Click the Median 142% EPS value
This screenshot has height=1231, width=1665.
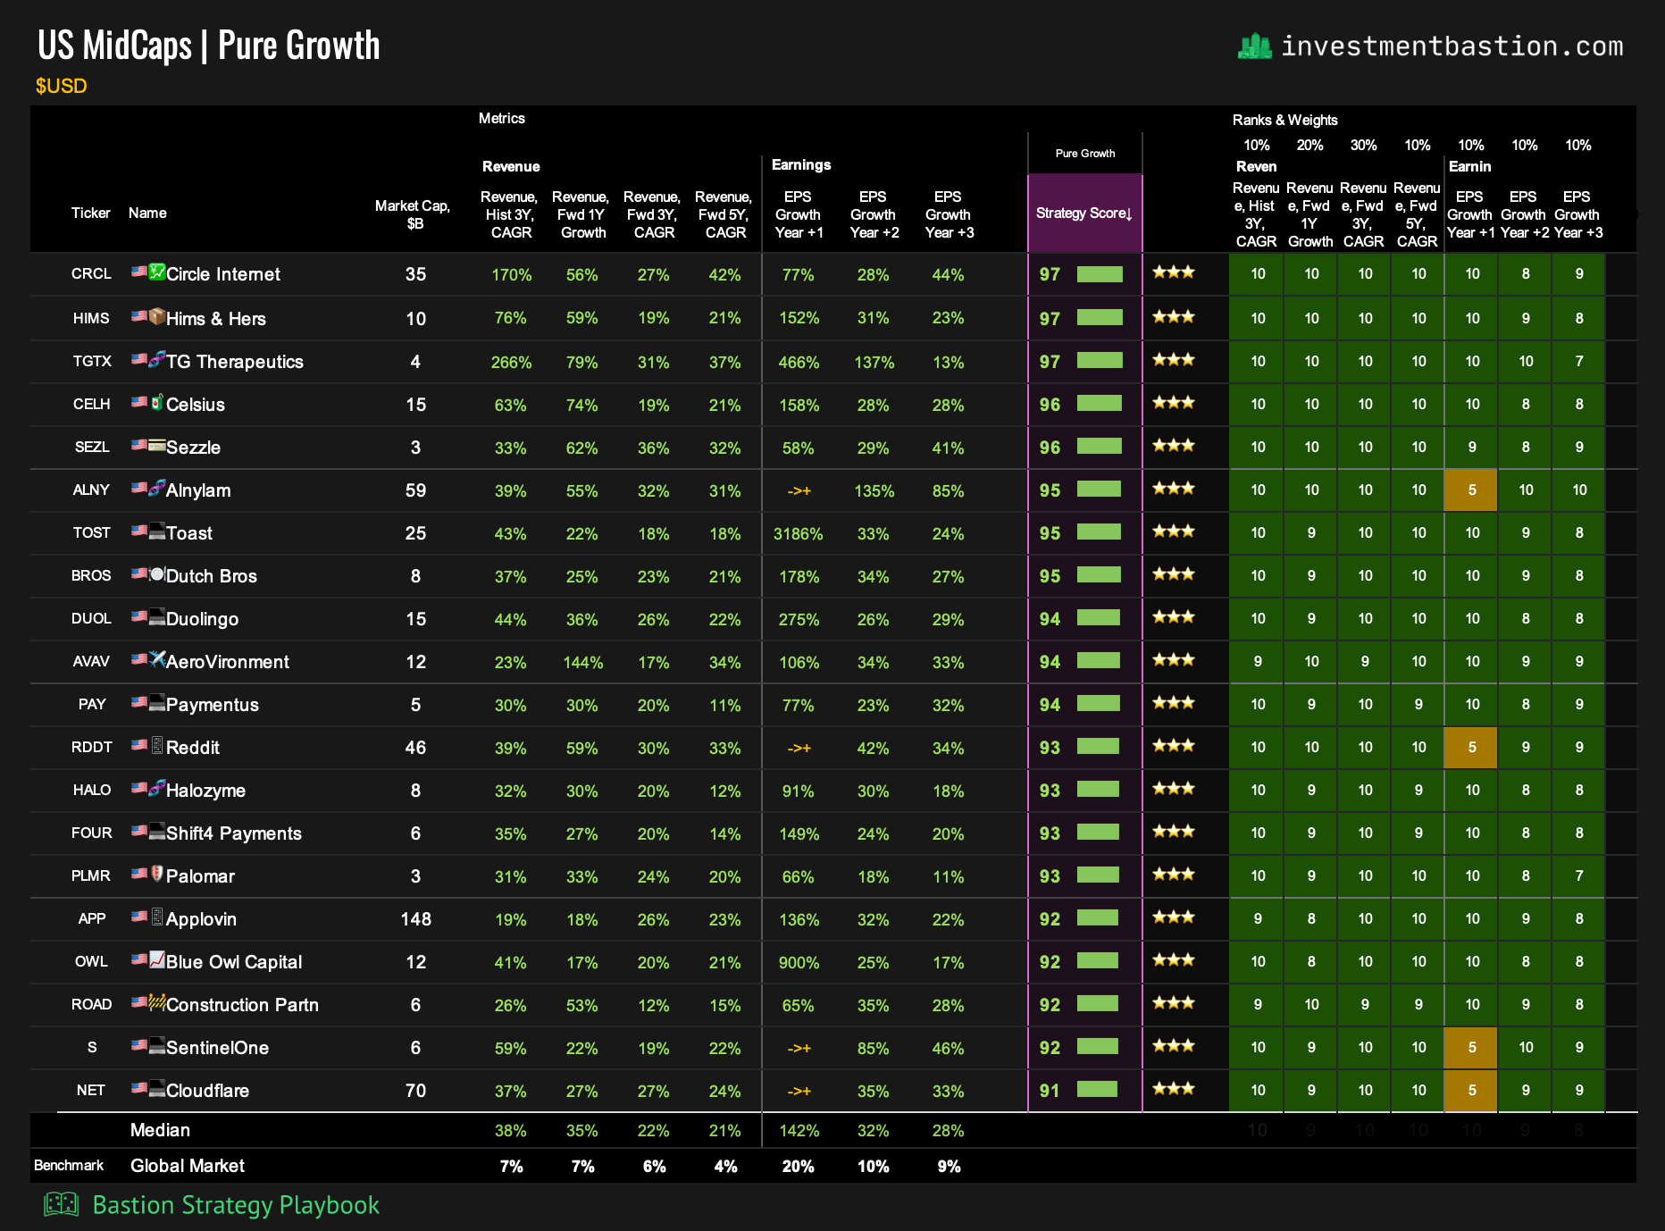799,1130
